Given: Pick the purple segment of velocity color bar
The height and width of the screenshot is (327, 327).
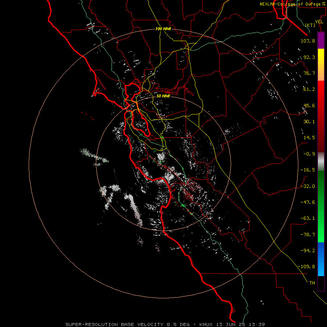Looking at the screenshot, I should pyautogui.click(x=321, y=40).
